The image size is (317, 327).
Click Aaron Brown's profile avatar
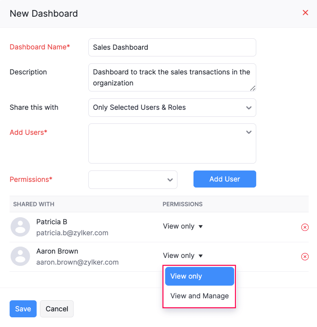tap(20, 257)
